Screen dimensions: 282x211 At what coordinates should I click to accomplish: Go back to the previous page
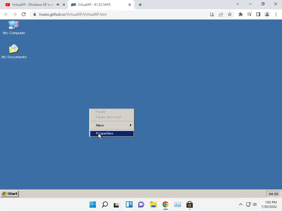point(6,14)
